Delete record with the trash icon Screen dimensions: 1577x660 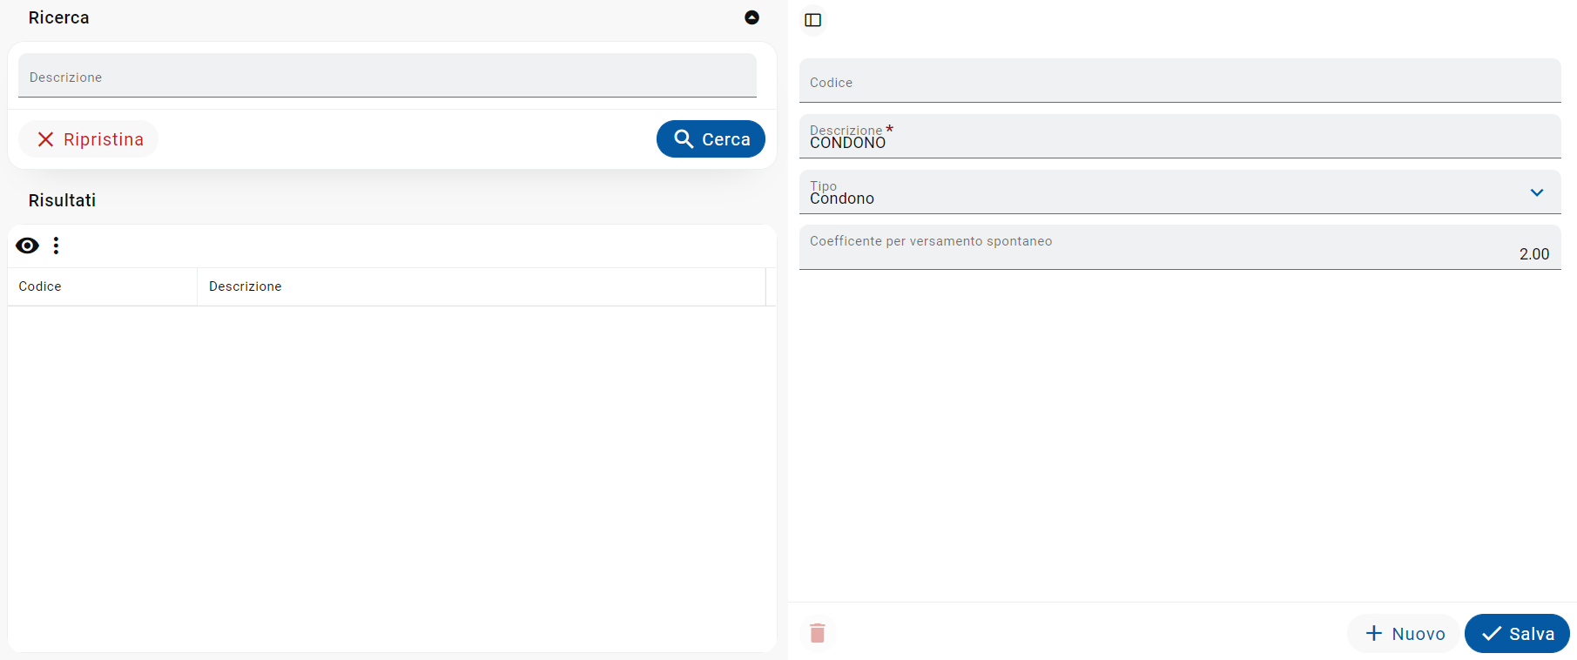coord(818,633)
